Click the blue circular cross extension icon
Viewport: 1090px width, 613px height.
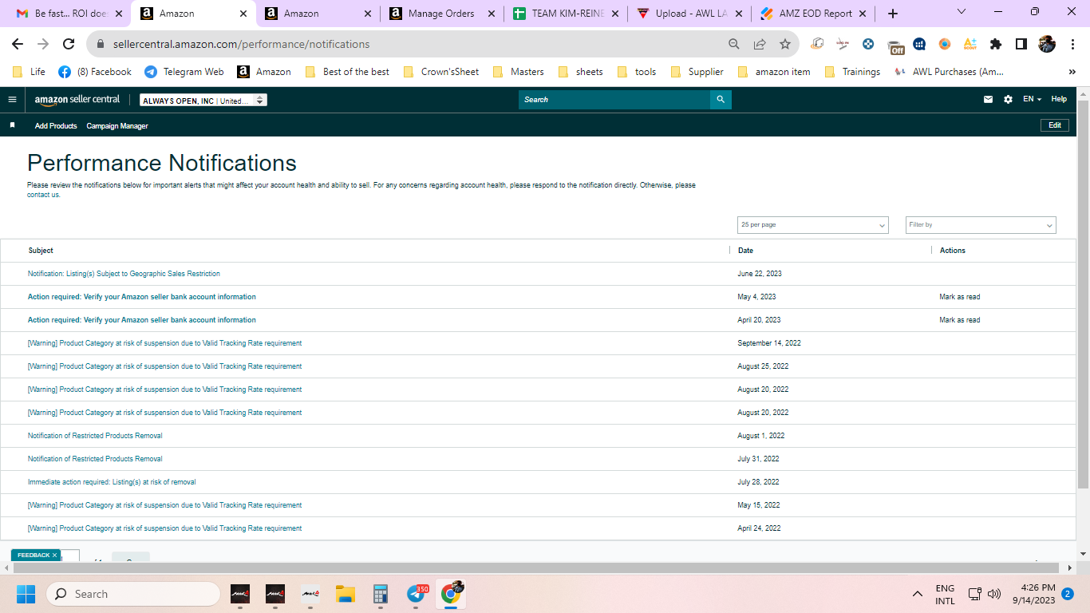[x=868, y=44]
